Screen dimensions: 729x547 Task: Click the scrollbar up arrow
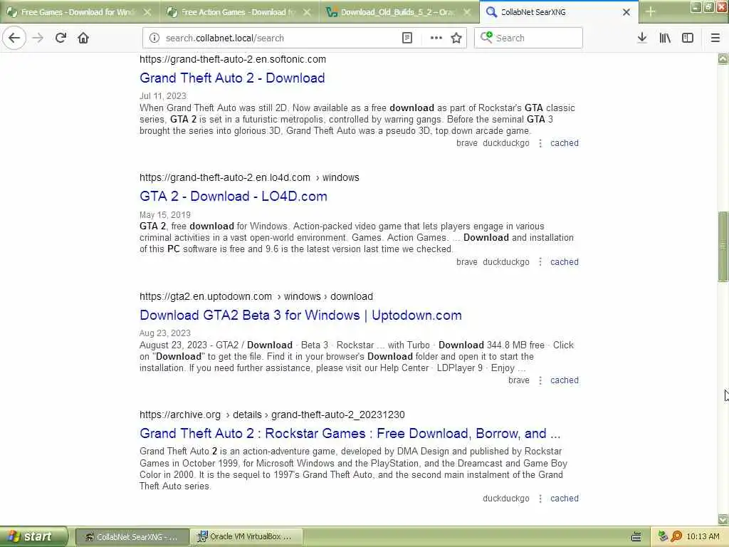tap(723, 58)
